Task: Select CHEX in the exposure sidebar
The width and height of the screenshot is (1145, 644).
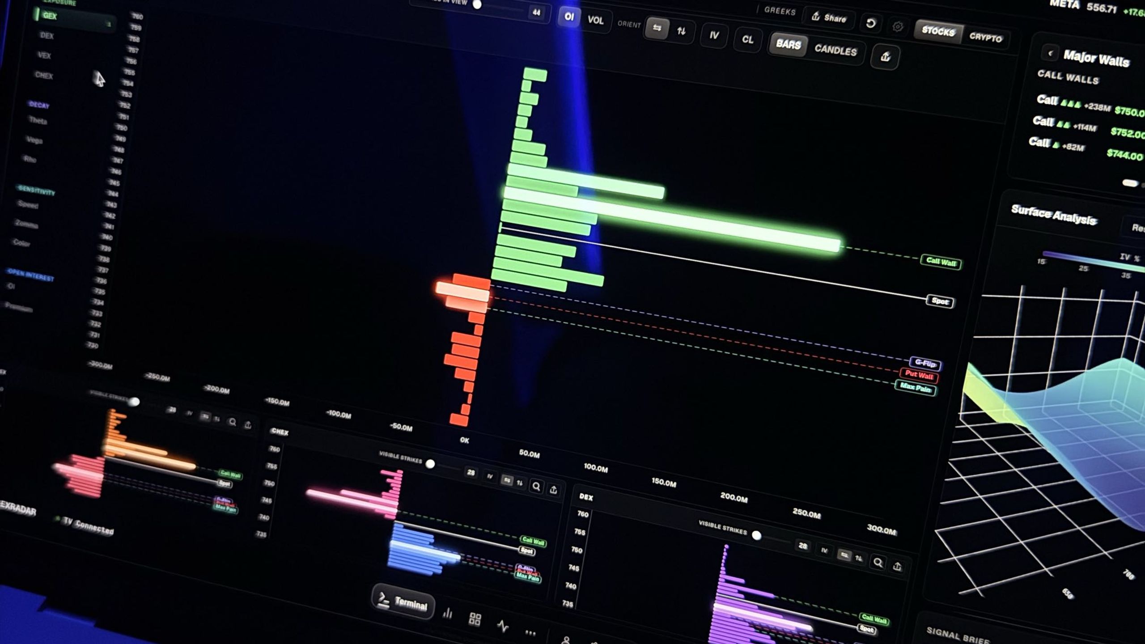Action: [44, 75]
